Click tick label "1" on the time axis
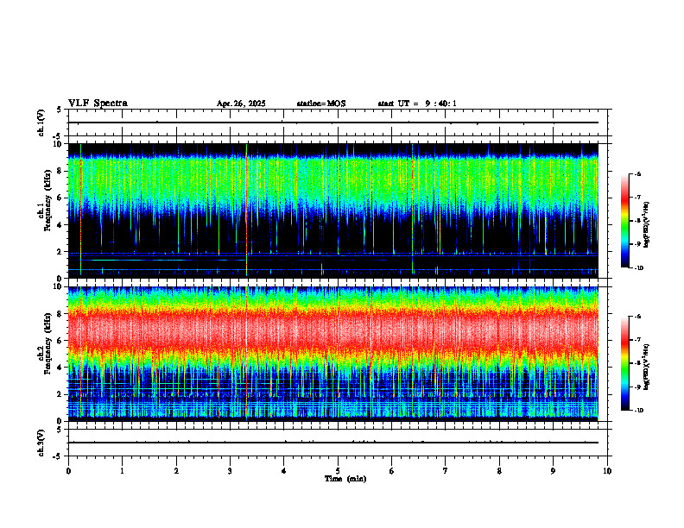The image size is (684, 528). pos(122,471)
